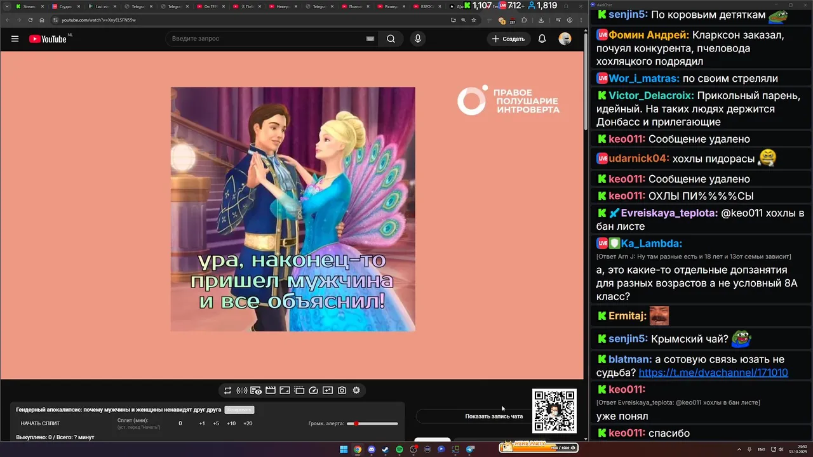The image size is (813, 457).
Task: Click the speed gauge icon in player toolbar
Action: pyautogui.click(x=313, y=390)
